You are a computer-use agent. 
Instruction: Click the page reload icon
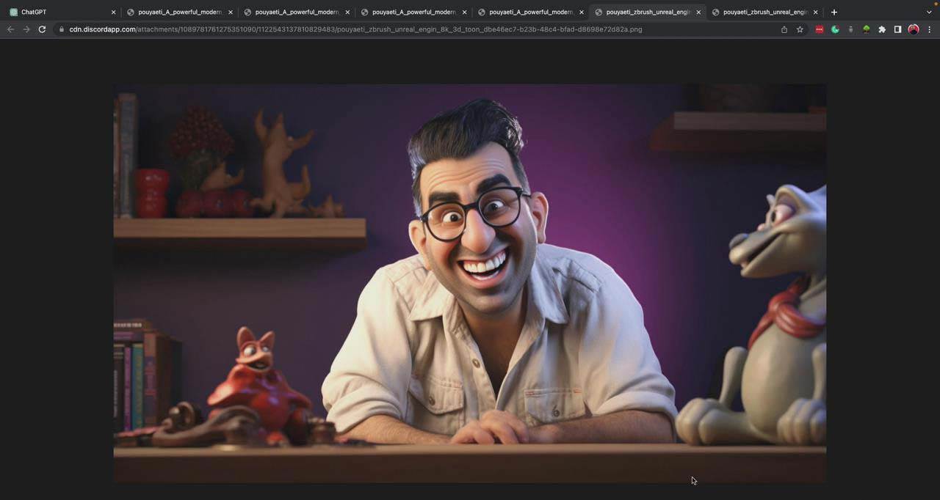(42, 29)
